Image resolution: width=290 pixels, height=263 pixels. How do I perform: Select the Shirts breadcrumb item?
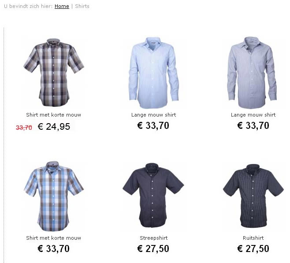tap(82, 6)
